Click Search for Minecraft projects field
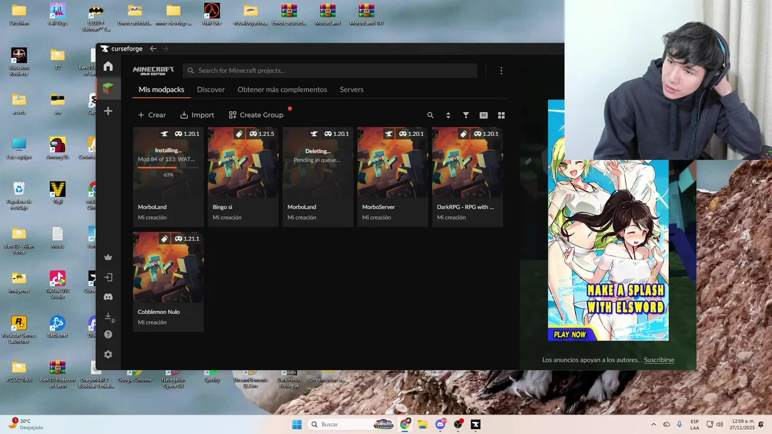This screenshot has width=772, height=434. 330,71
